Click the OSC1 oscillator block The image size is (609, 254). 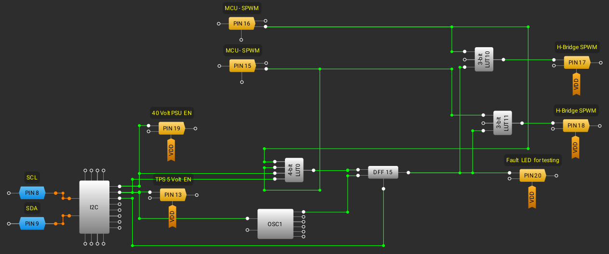pyautogui.click(x=275, y=224)
